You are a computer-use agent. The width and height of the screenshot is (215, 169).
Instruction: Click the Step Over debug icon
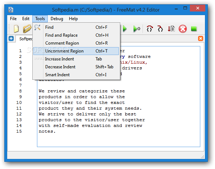[150, 29]
